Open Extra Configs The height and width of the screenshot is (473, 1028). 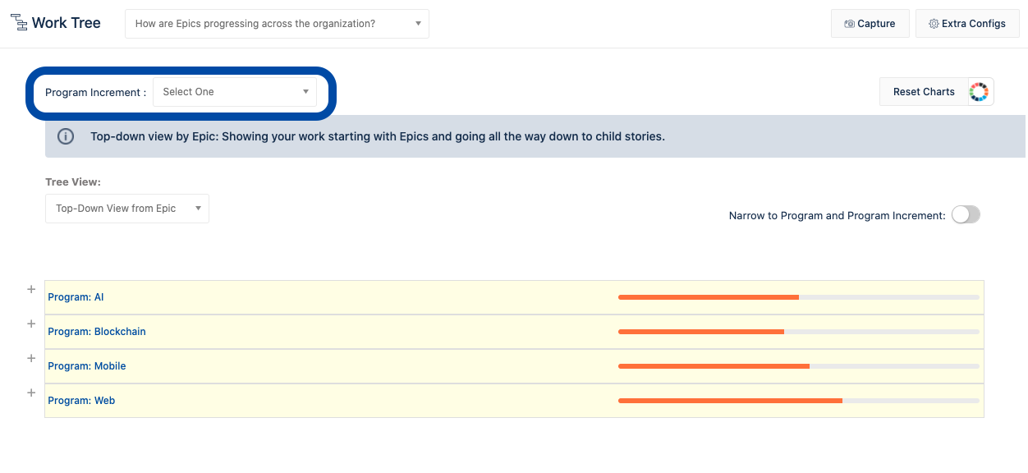click(x=967, y=24)
